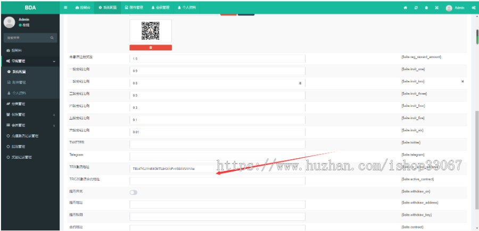
Task: Collapse the 常规管理 sidebar group
Action: (x=30, y=61)
